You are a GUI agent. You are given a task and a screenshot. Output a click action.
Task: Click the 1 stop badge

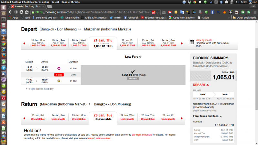pos(59,75)
